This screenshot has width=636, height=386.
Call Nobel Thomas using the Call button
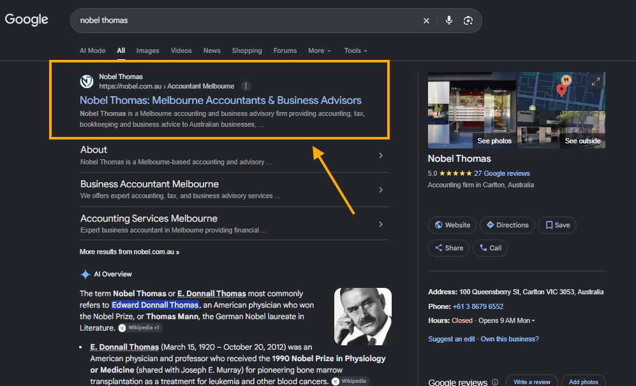[x=490, y=248]
